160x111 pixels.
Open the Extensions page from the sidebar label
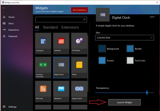pos(14,30)
